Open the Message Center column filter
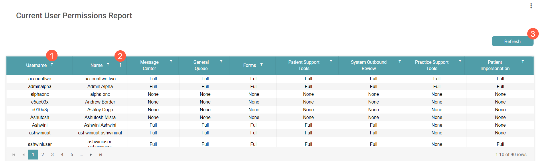Screen dimensions: 541x161 click(171, 61)
